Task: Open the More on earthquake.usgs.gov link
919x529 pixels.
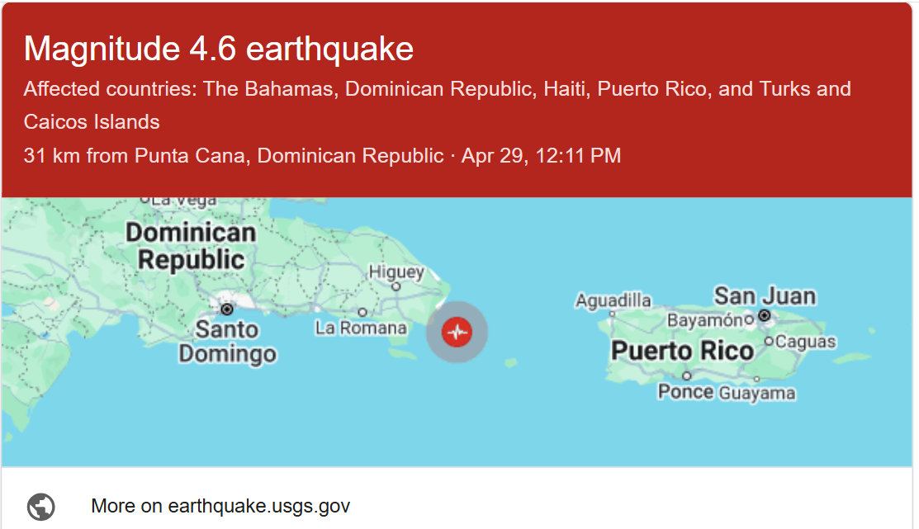Action: pyautogui.click(x=220, y=506)
